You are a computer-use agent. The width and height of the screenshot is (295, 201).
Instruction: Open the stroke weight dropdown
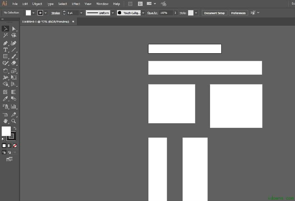81,13
